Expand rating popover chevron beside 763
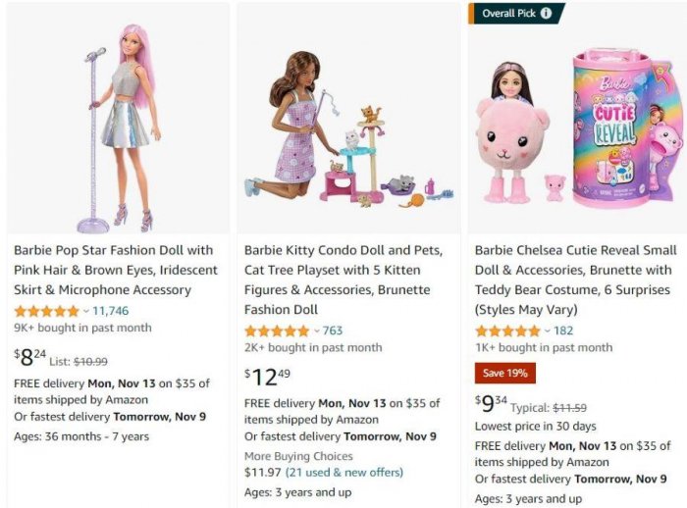687x508 pixels. pyautogui.click(x=316, y=330)
